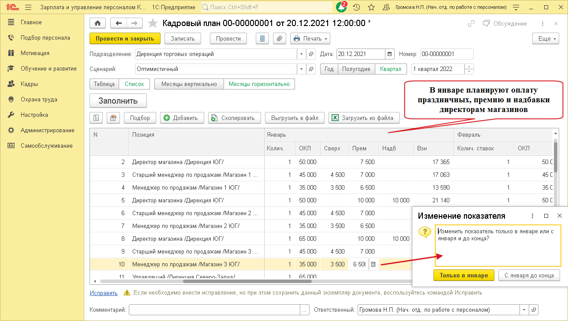Open Подбор персонала section
568x321 pixels.
tap(45, 38)
